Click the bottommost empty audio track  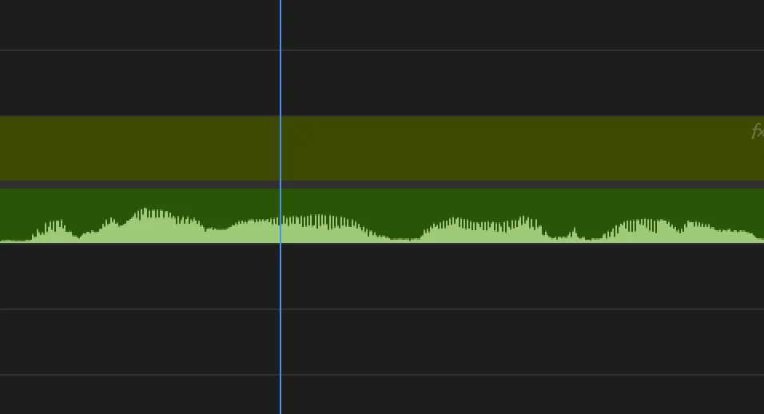pos(382,395)
